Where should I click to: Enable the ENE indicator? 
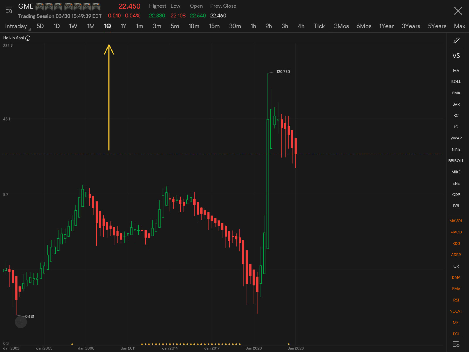click(x=456, y=183)
